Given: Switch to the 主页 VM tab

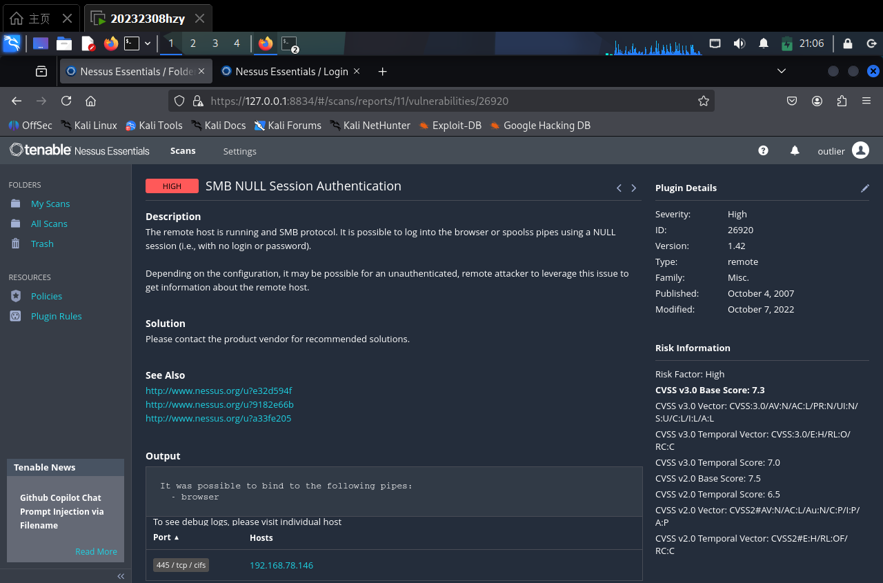Looking at the screenshot, I should pos(39,18).
